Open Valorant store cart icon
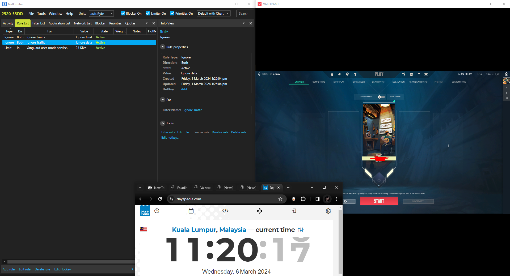This screenshot has height=276, width=510. tap(419, 74)
